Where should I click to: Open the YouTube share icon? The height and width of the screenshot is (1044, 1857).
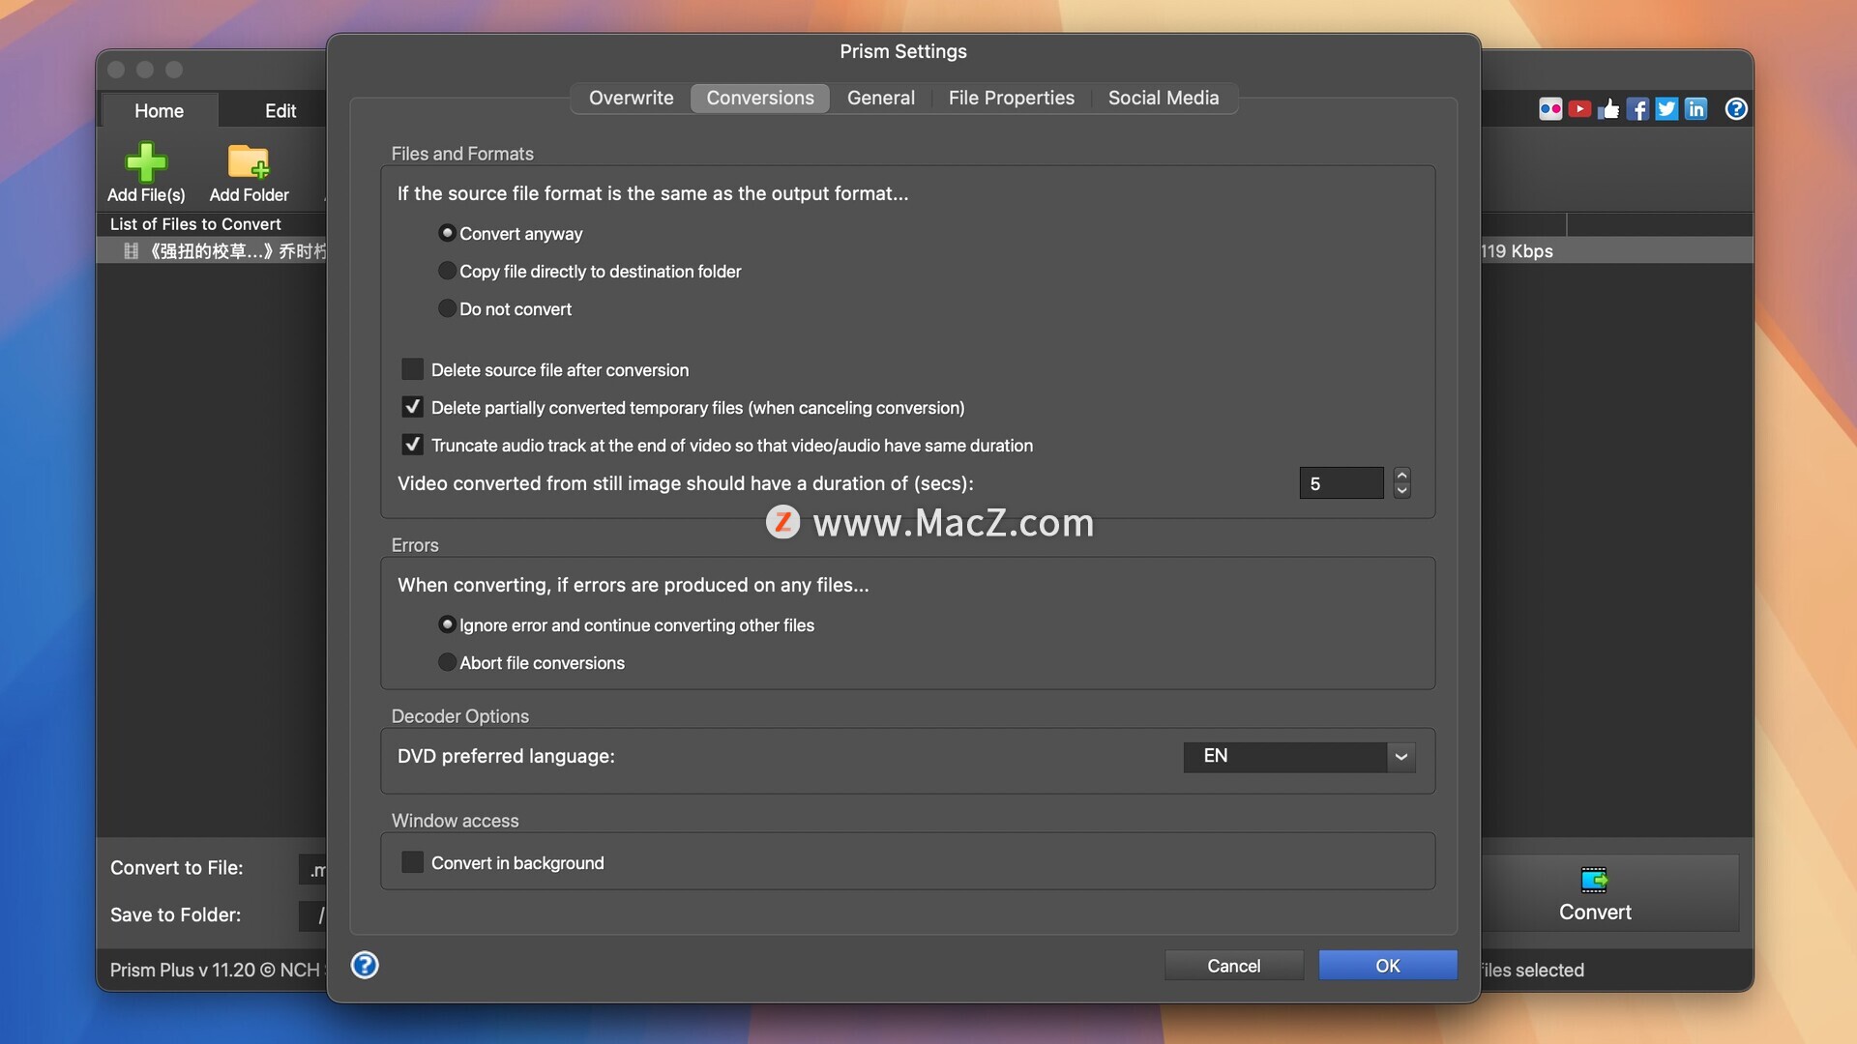pyautogui.click(x=1579, y=109)
